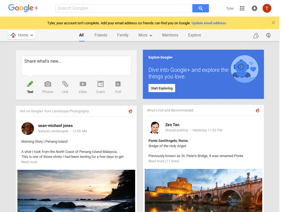
Task: Select the Event calendar icon
Action: (101, 84)
